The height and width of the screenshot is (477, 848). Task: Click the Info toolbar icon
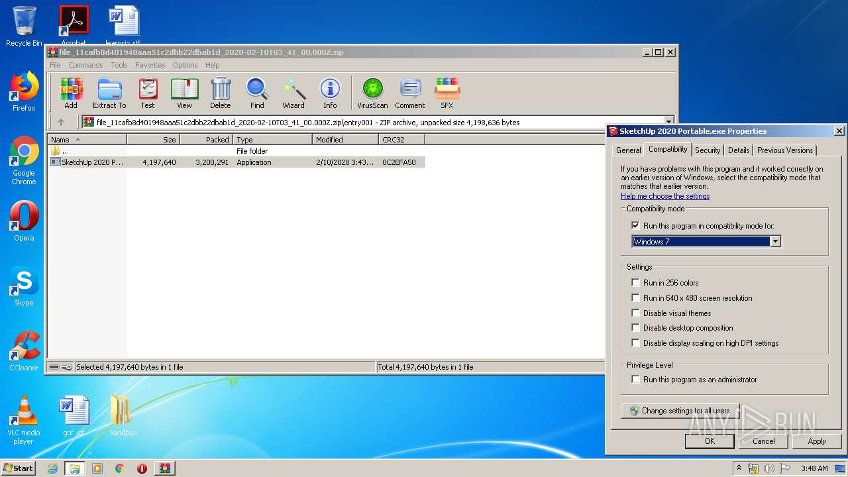330,93
